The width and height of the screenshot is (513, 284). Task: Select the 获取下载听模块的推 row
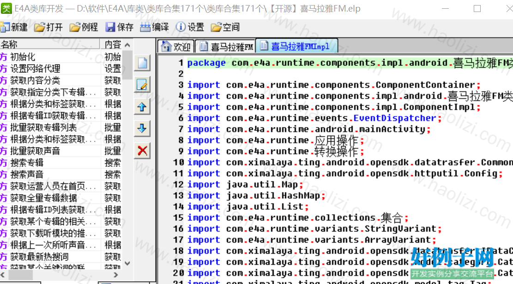coord(61,233)
